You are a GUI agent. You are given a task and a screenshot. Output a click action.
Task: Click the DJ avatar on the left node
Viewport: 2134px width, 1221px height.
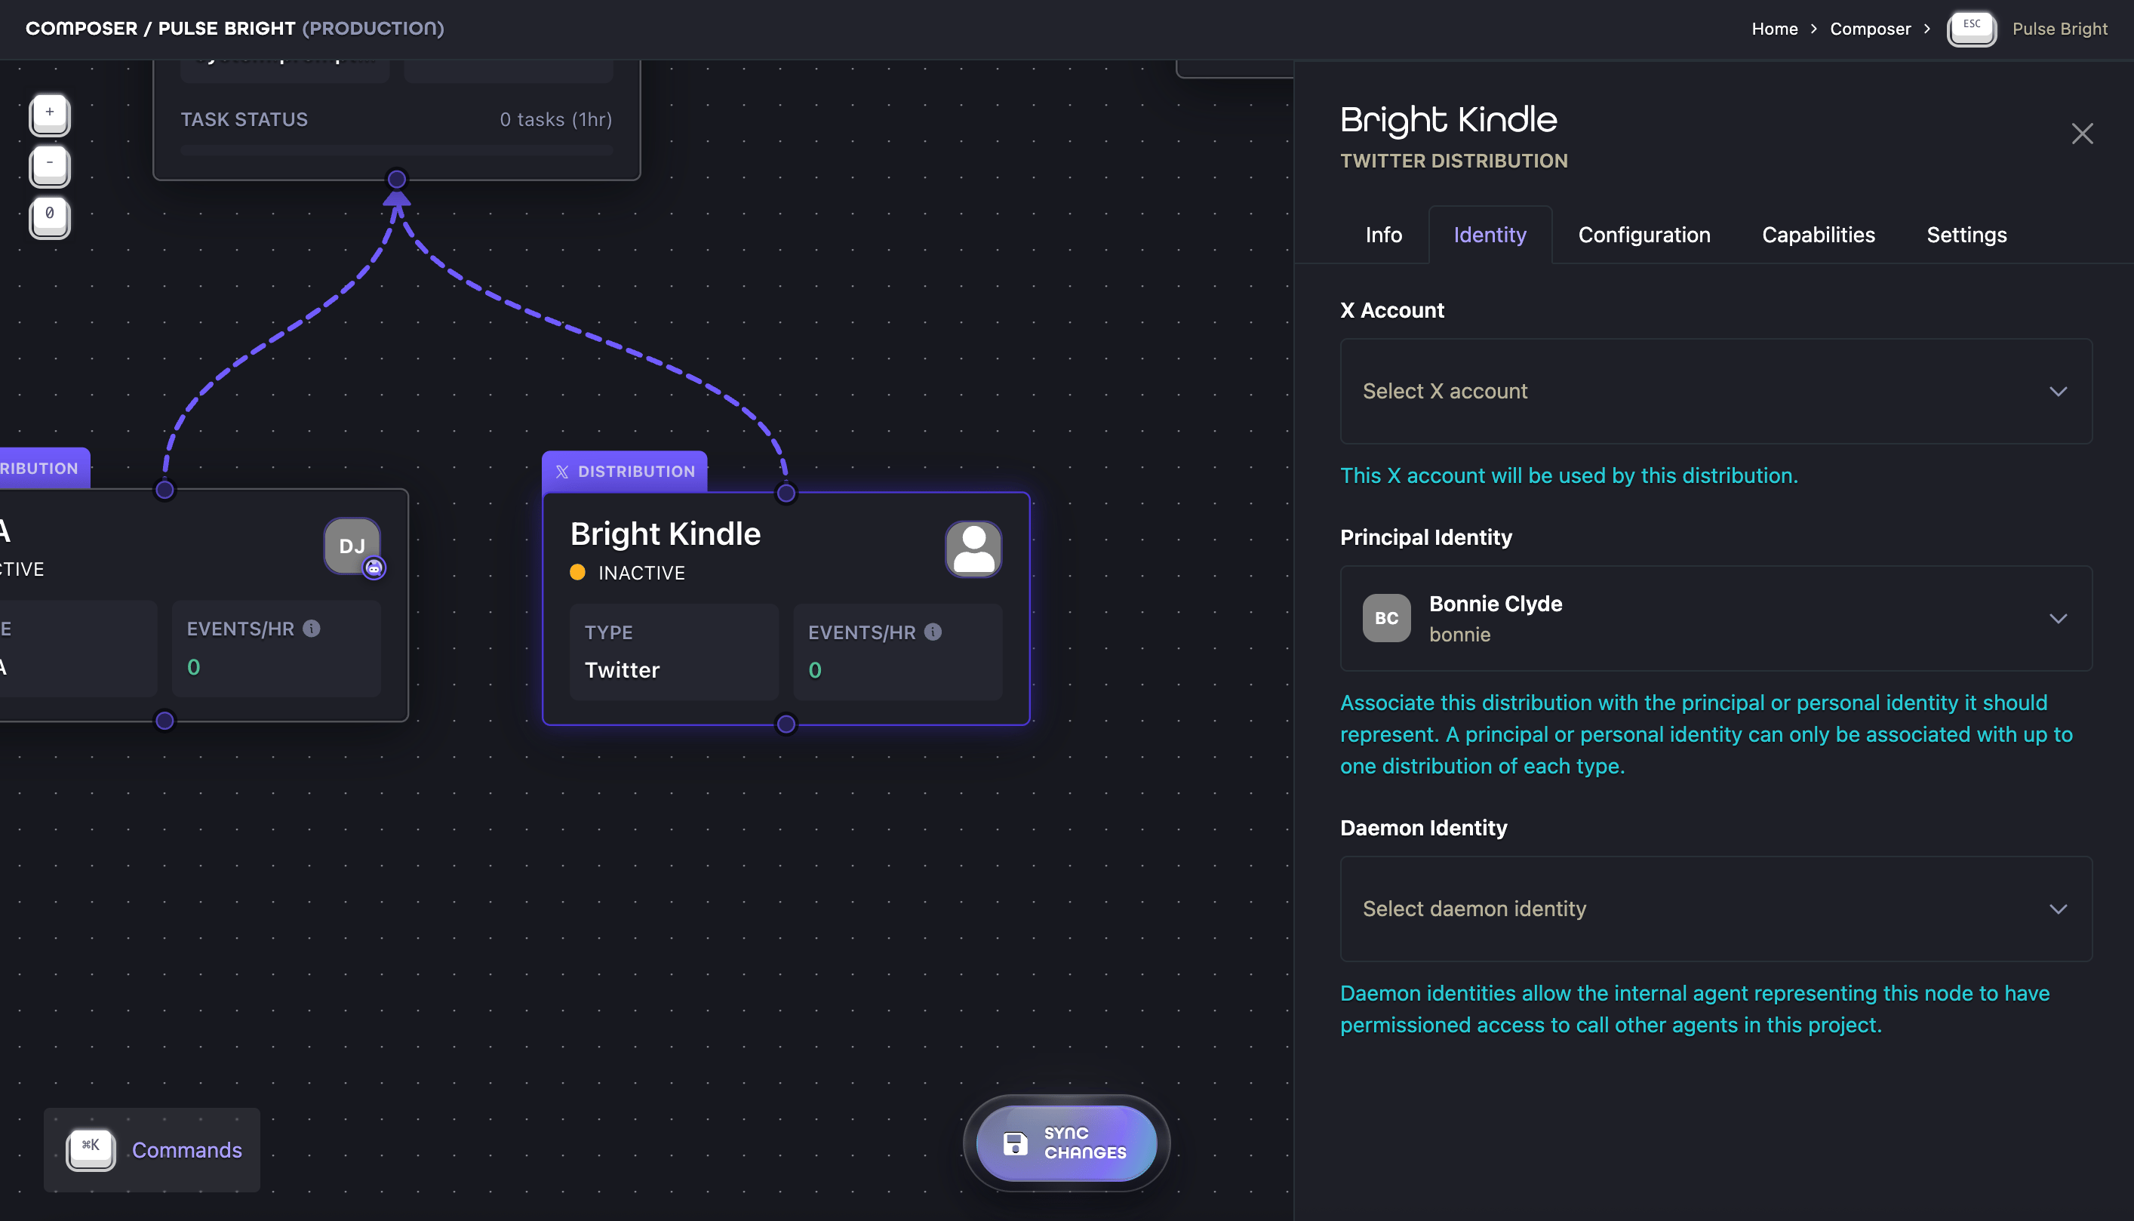pyautogui.click(x=352, y=546)
